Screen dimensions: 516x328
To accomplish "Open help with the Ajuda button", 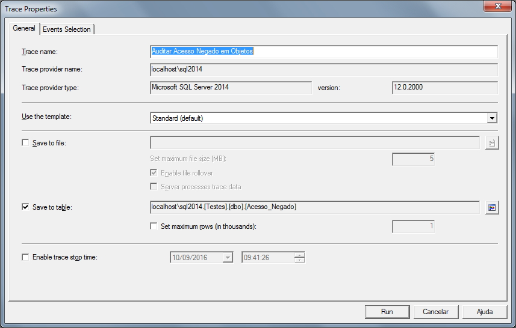I will click(485, 312).
